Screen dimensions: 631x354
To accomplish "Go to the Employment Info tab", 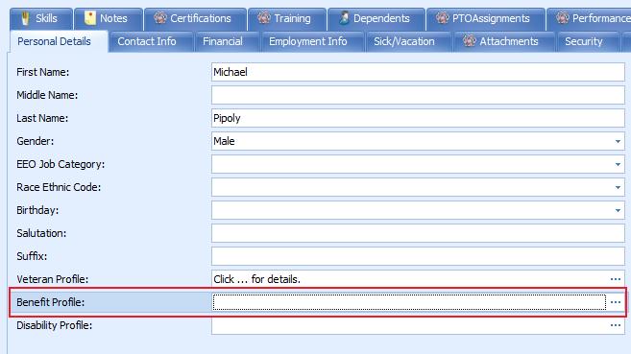I will (x=312, y=41).
